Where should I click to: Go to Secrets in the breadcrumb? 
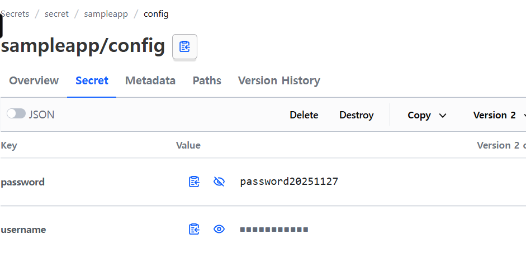[x=15, y=14]
